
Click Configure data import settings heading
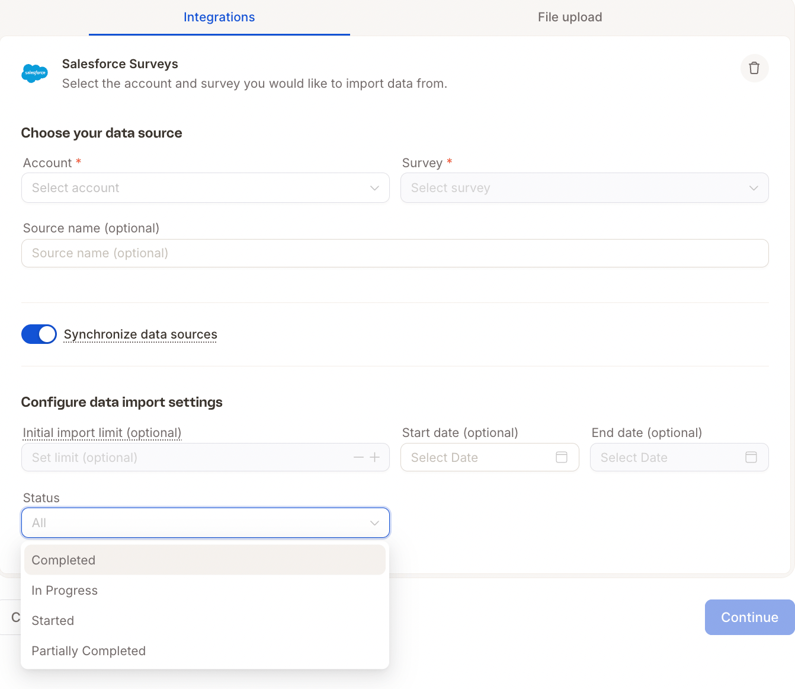click(x=122, y=402)
